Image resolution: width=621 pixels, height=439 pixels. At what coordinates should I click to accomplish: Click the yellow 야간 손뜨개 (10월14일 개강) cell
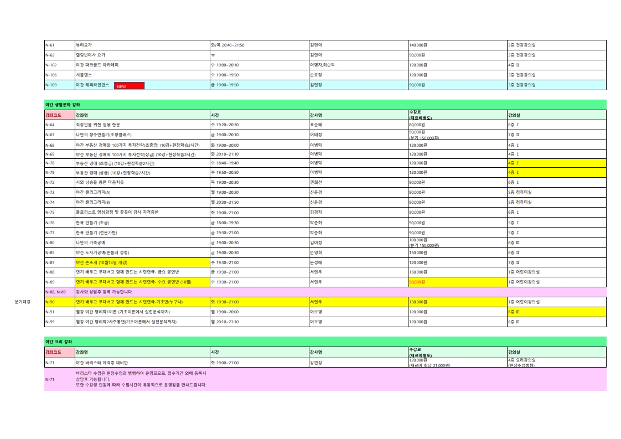(x=143, y=262)
